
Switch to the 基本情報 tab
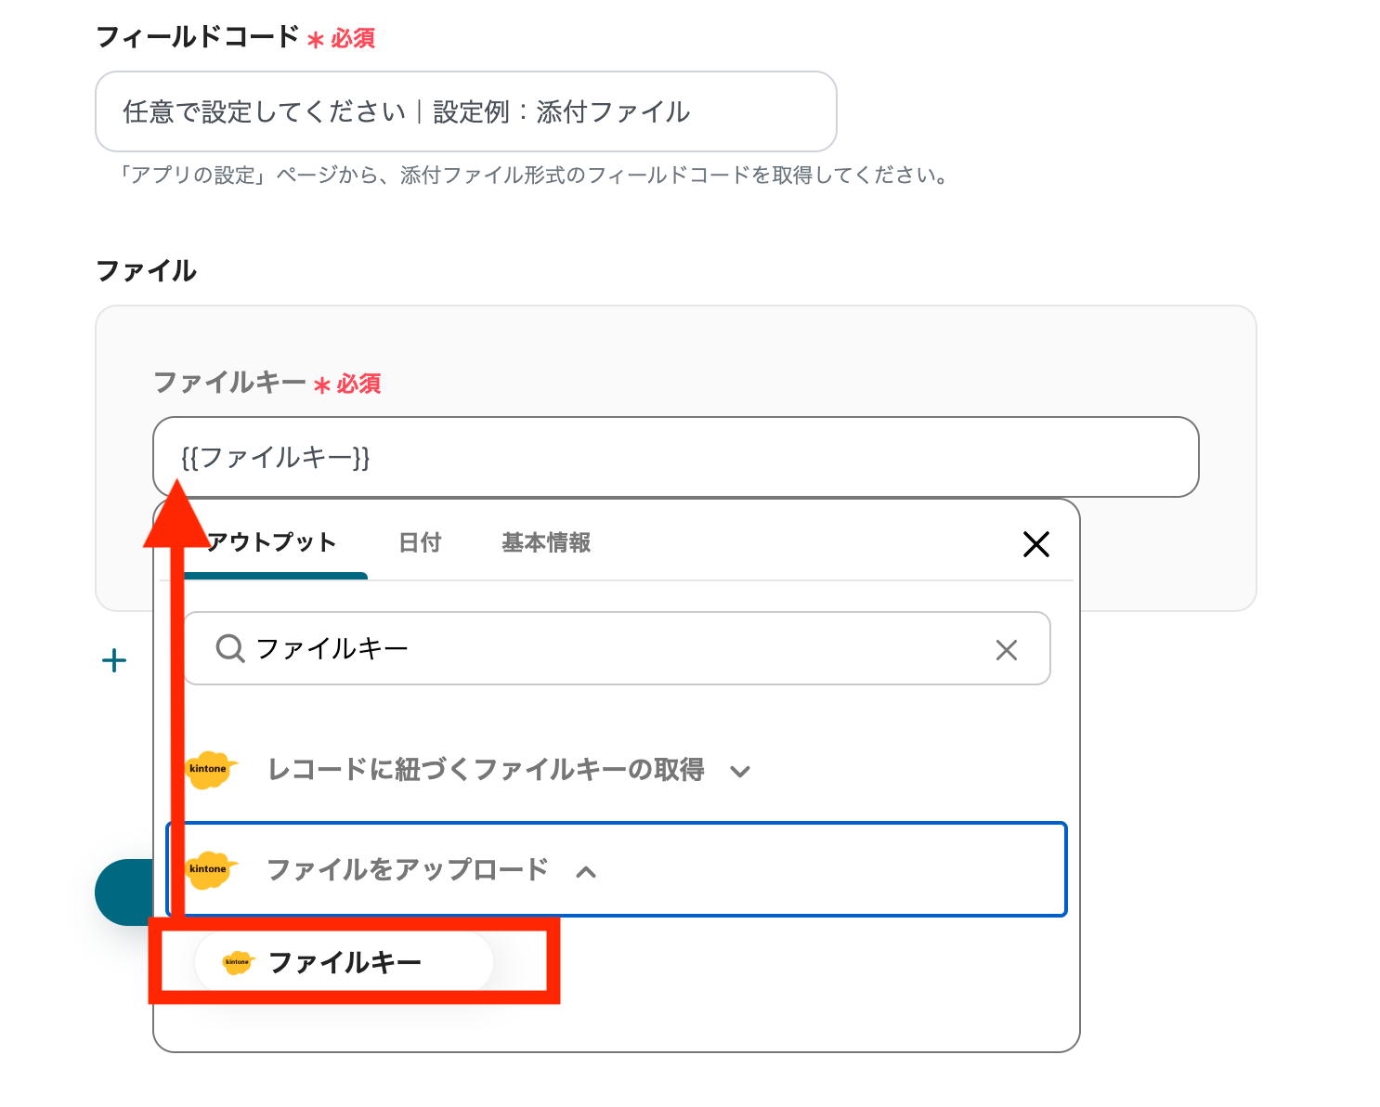tap(545, 543)
